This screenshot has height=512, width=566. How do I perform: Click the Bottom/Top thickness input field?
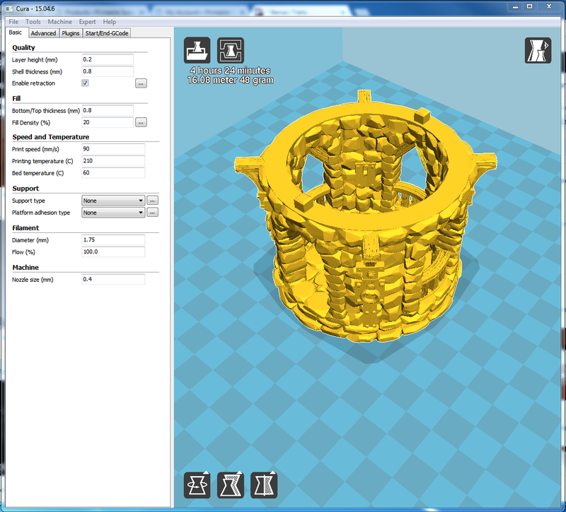click(x=108, y=110)
